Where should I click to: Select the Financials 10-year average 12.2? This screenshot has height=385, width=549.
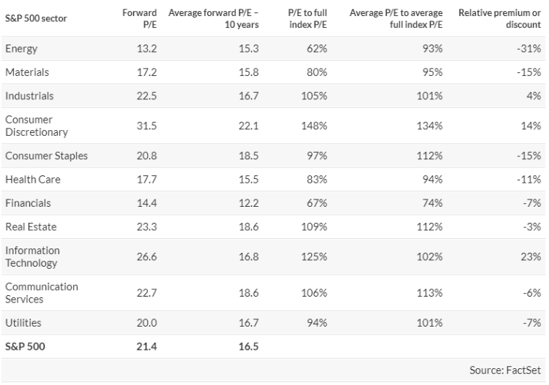click(249, 203)
